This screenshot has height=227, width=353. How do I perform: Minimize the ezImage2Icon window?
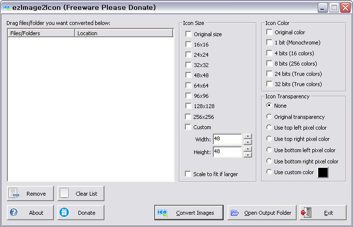323,8
